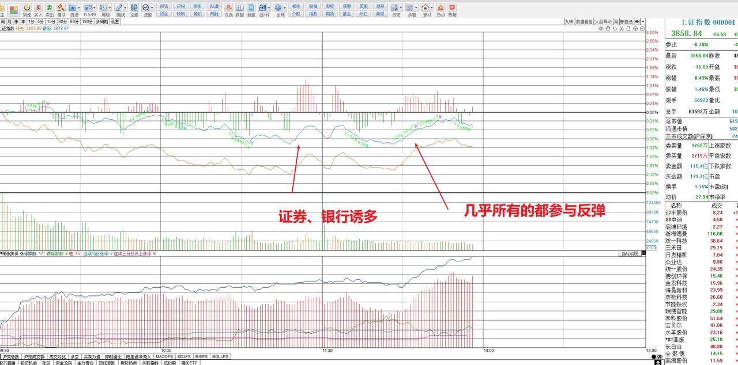The height and width of the screenshot is (365, 738).
Task: Expand the 选股 dropdown arrow
Action: tap(152, 7)
